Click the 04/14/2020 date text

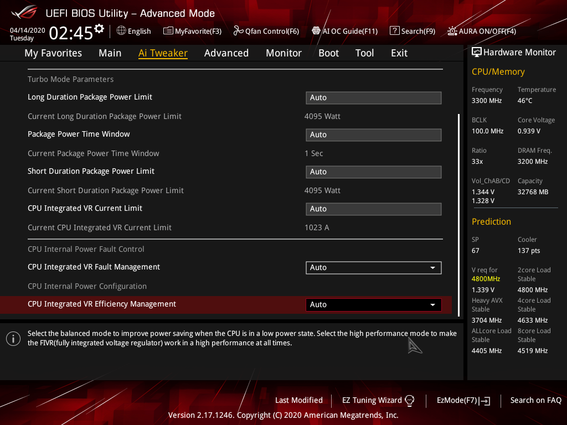point(28,30)
